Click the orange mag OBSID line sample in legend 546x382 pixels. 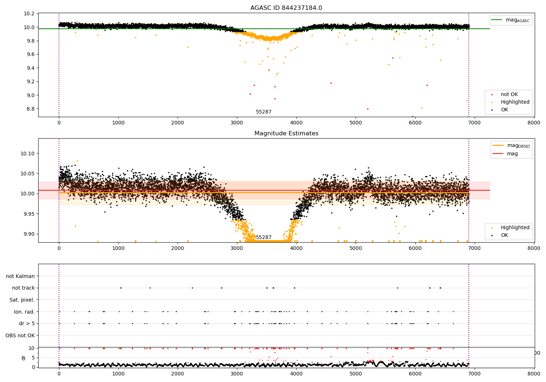498,145
